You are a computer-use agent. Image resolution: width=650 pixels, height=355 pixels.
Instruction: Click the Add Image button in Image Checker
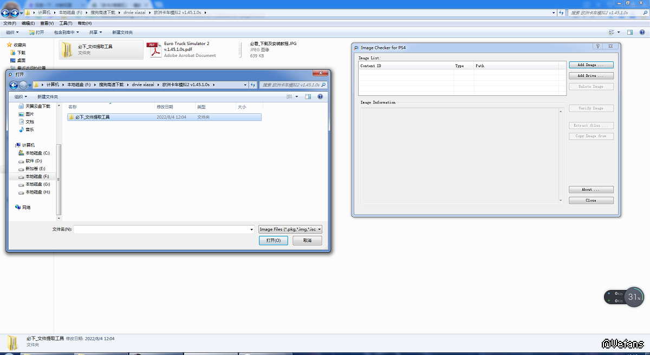pyautogui.click(x=591, y=65)
